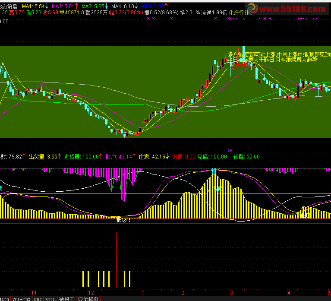Click the month 12 marker on time axis
Image resolution: width=331 pixels, height=301 pixels.
pyautogui.click(x=91, y=293)
